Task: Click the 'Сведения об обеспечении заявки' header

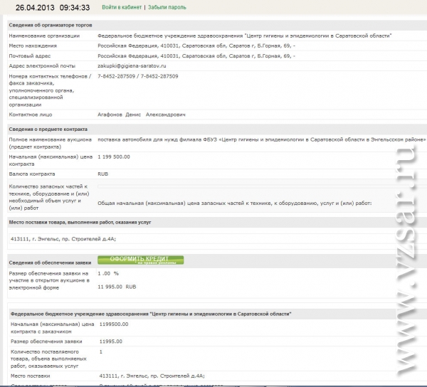Action: (50, 263)
